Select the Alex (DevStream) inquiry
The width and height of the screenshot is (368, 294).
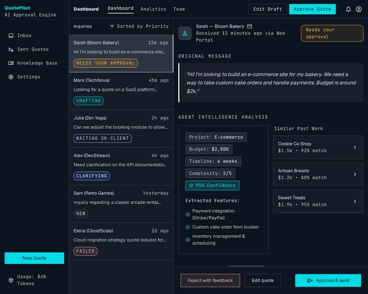(121, 166)
